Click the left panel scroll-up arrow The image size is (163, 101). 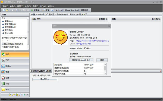[28, 18]
